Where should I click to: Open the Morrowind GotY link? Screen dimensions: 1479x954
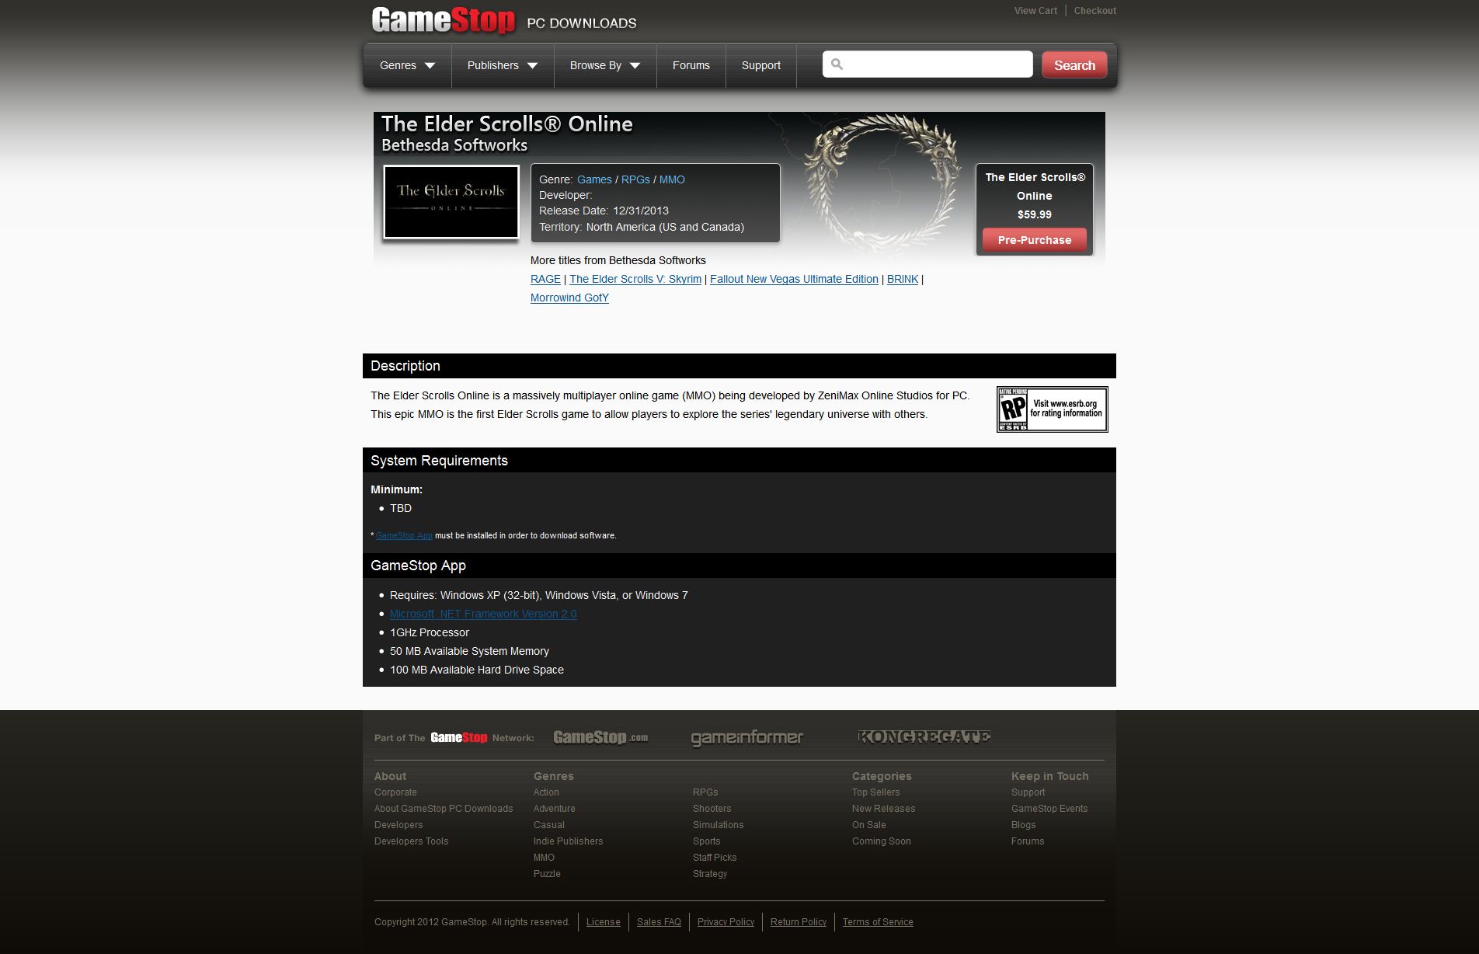point(569,298)
